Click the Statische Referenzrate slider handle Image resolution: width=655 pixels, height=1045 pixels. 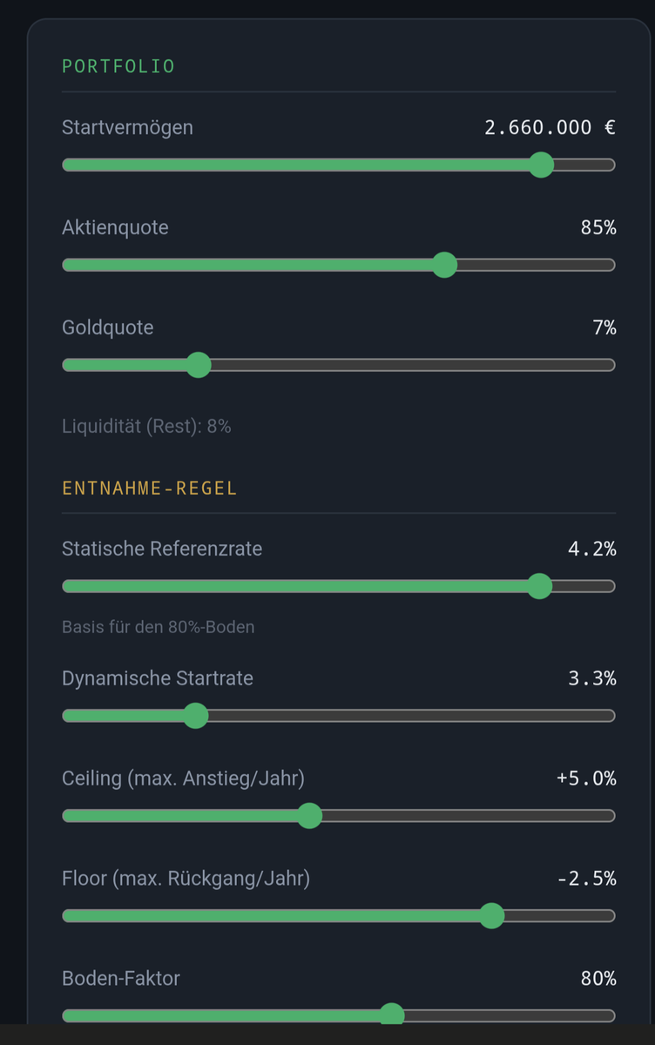540,586
